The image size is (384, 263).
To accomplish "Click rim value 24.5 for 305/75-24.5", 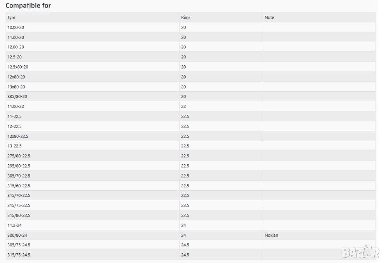I will (x=185, y=245).
